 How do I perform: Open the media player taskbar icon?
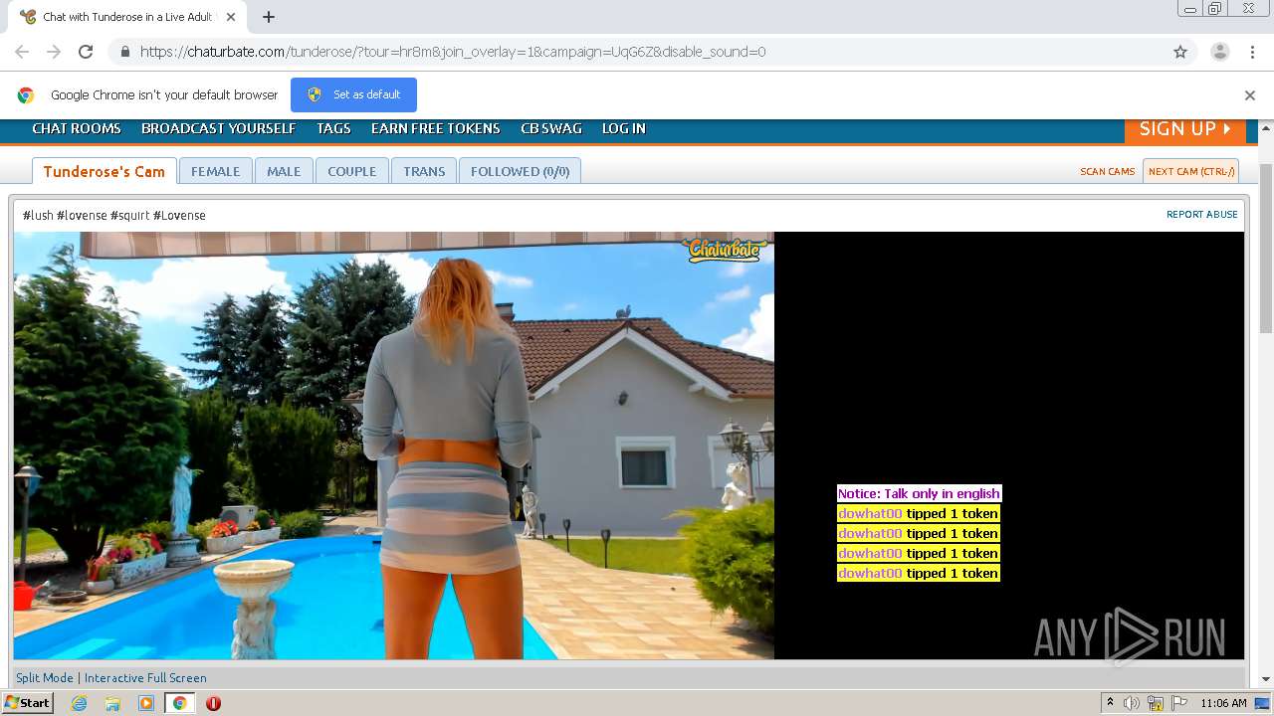(146, 703)
